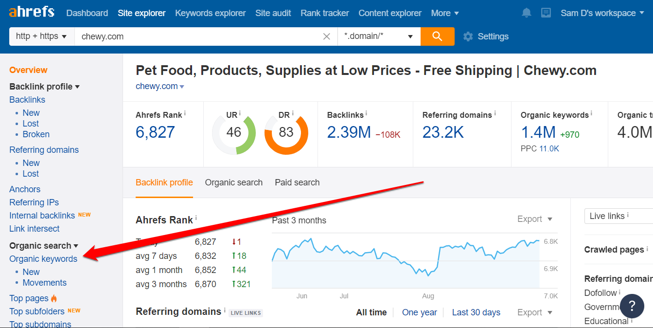
Task: Open Referring domains in sidebar
Action: 44,150
